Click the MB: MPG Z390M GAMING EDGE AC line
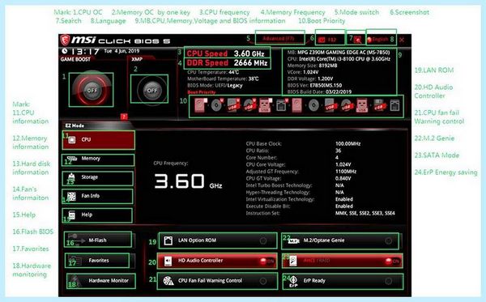This screenshot has height=302, width=486. [x=339, y=53]
